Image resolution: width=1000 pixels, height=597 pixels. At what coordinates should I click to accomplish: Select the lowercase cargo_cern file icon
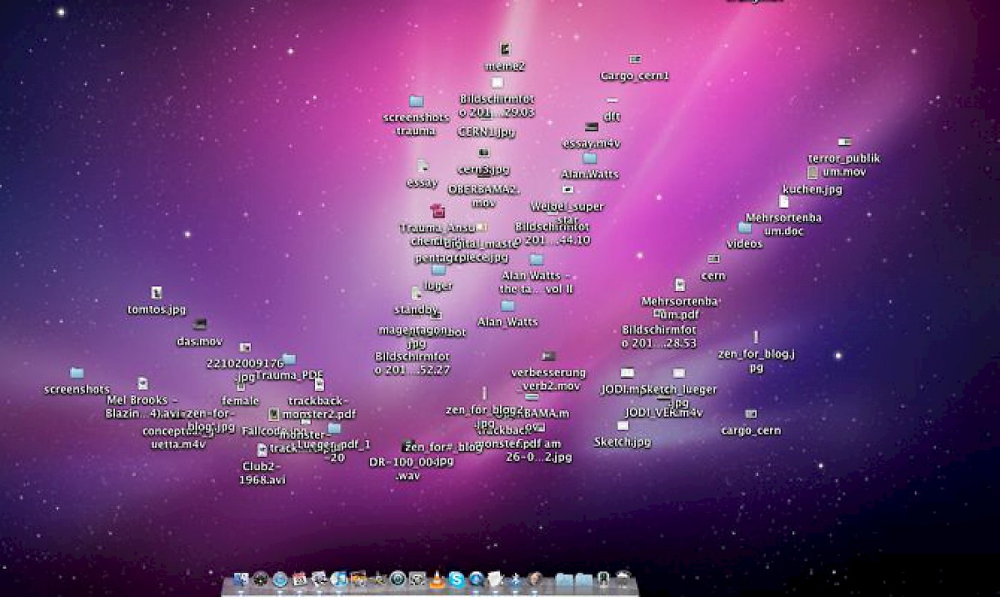(x=751, y=414)
